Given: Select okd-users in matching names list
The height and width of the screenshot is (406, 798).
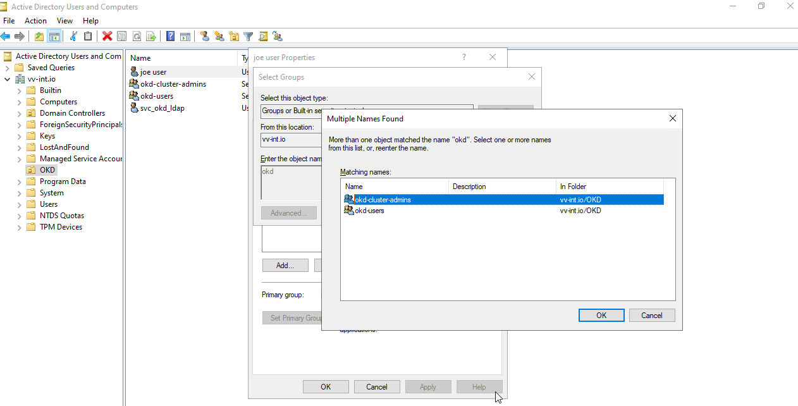Looking at the screenshot, I should coord(369,211).
